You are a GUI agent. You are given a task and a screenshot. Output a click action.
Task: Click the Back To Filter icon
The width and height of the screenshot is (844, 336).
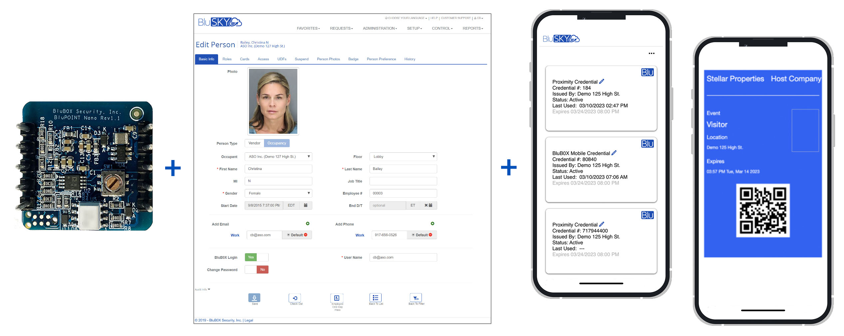click(416, 298)
